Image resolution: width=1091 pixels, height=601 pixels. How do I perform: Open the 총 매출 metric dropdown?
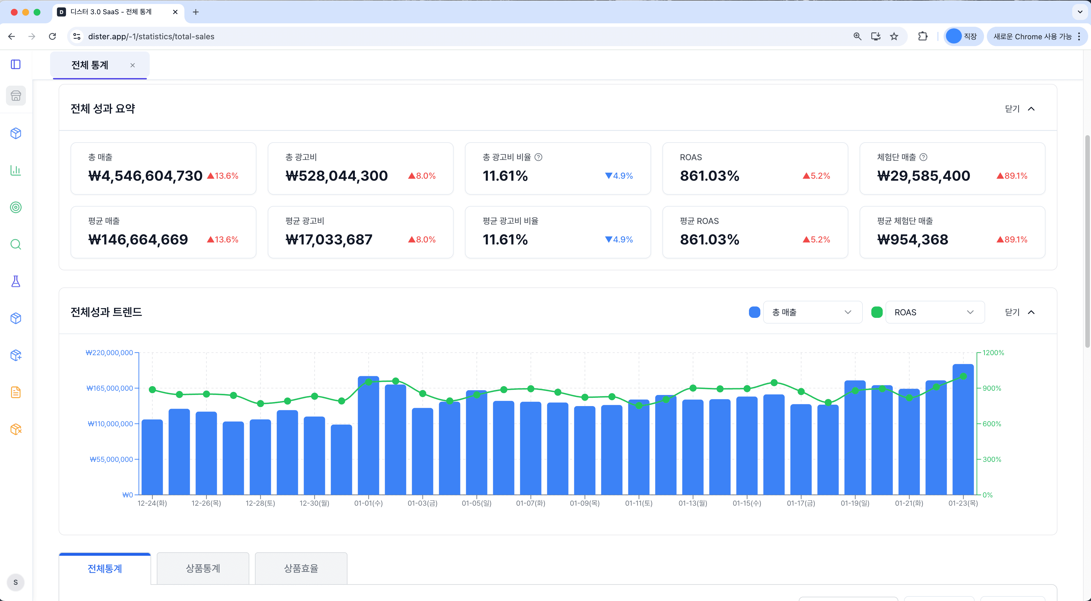(812, 312)
